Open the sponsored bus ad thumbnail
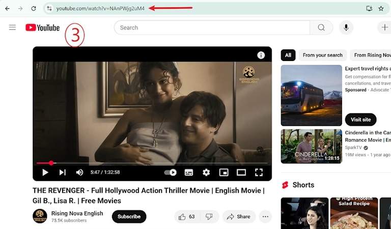 click(311, 96)
